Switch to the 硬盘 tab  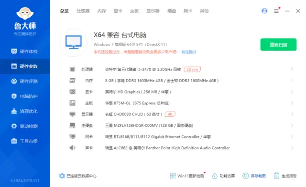(172, 11)
